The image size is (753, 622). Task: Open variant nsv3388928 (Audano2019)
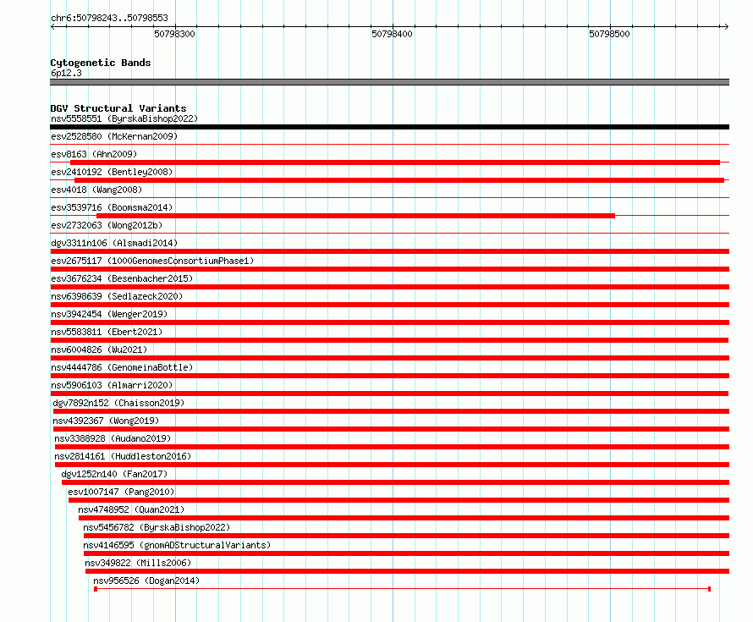pos(113,438)
